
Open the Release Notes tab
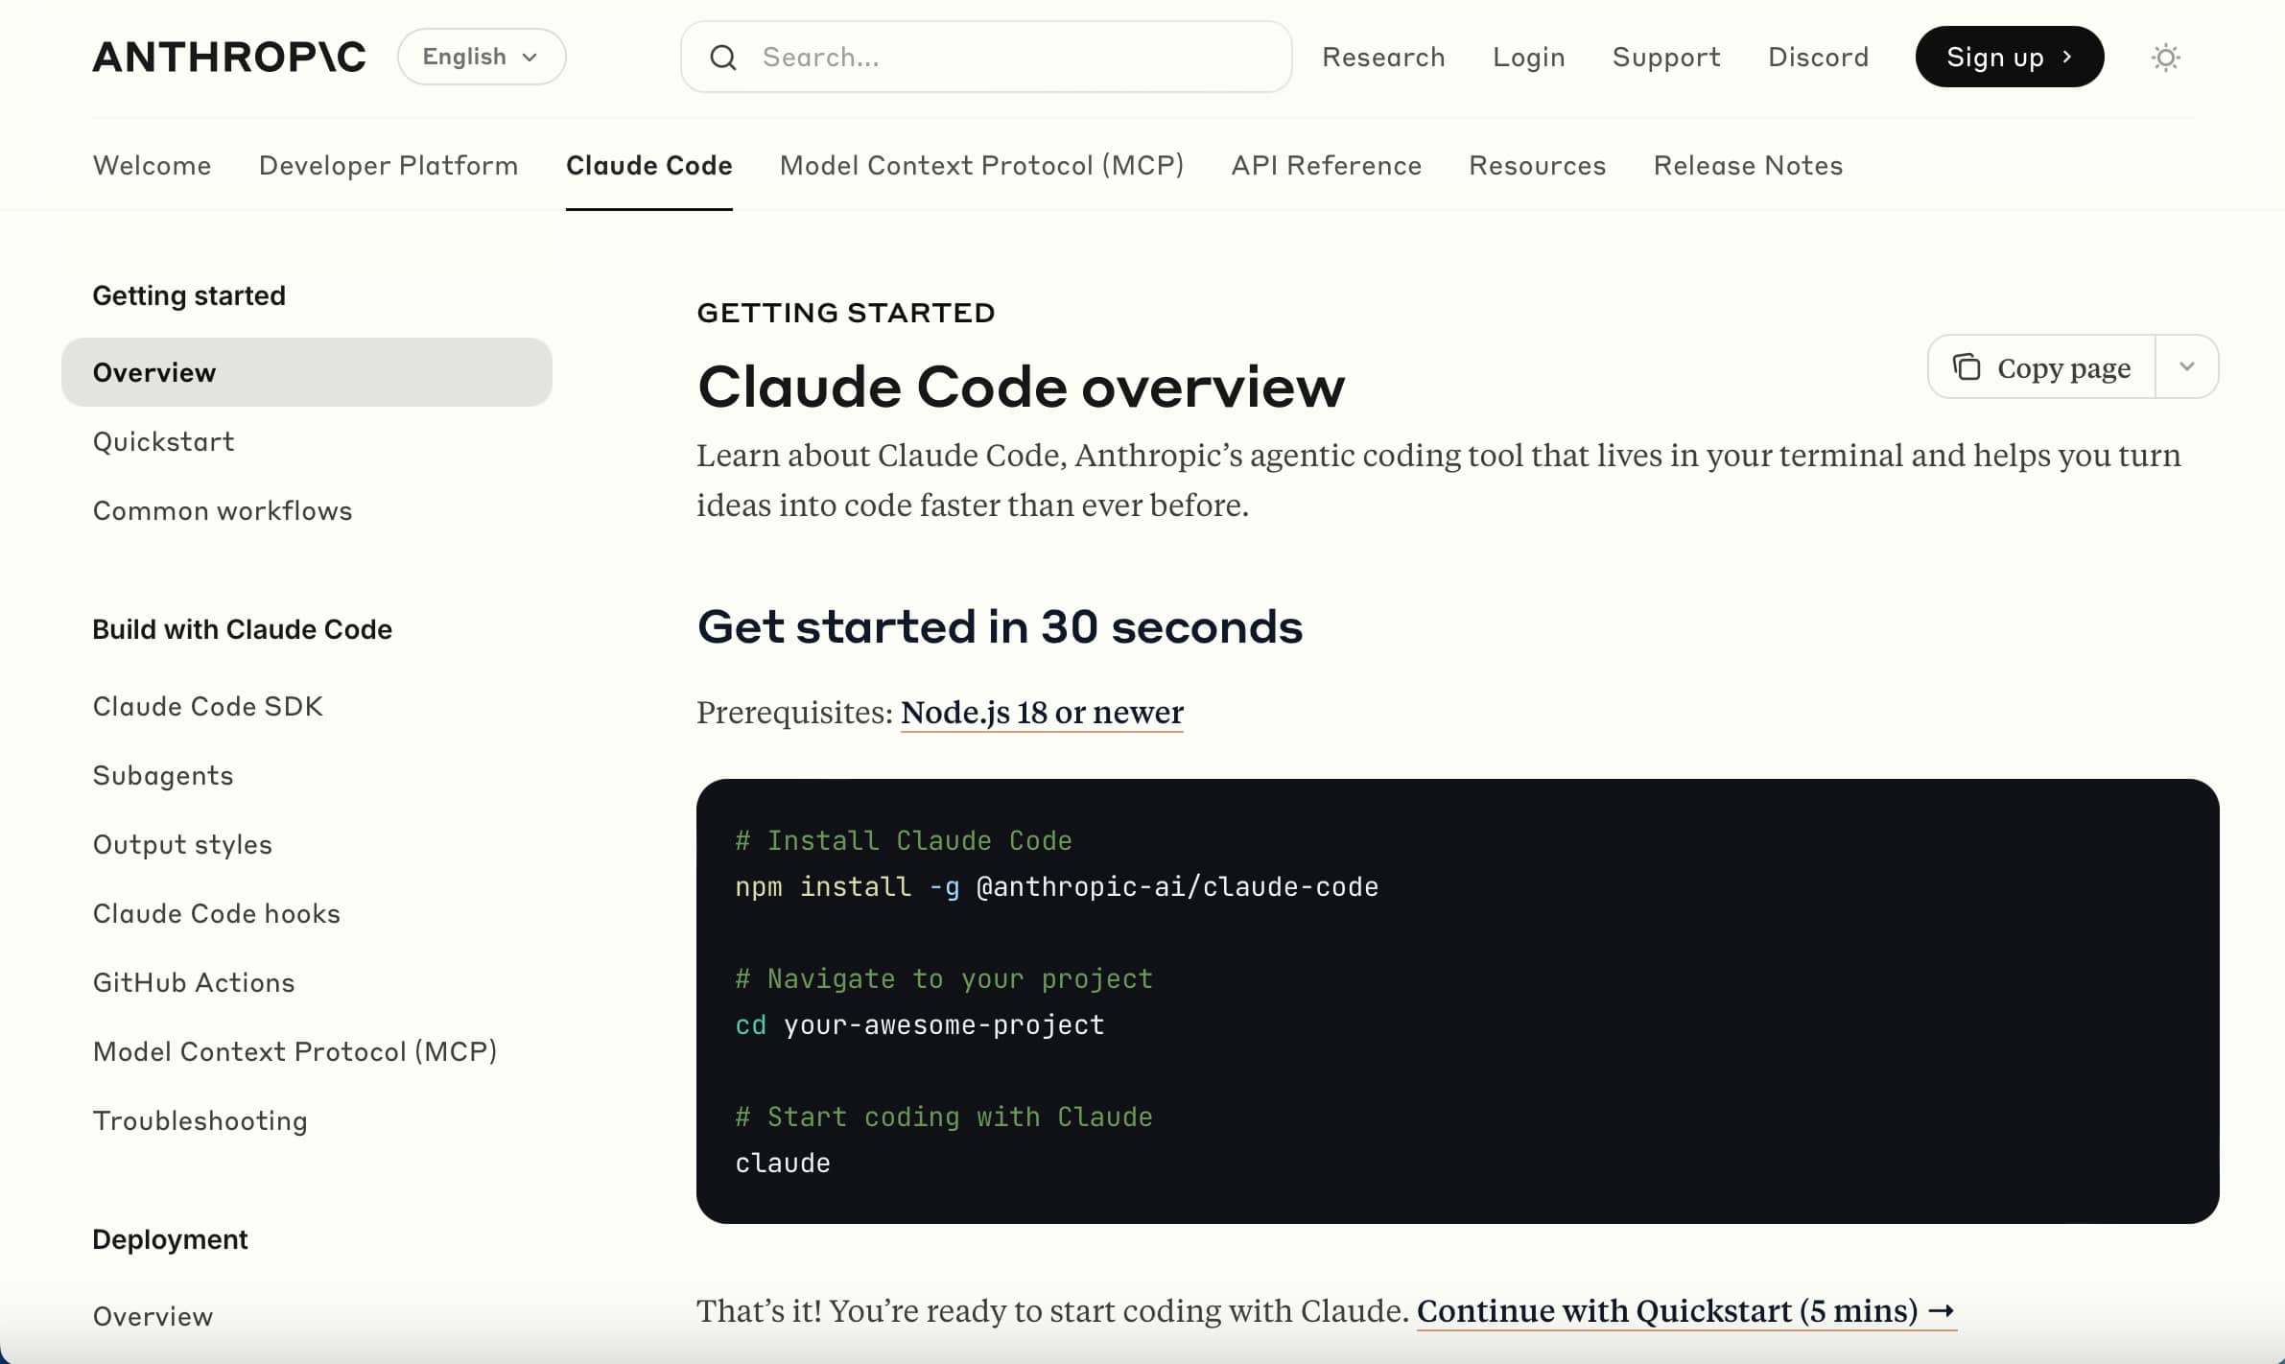tap(1748, 165)
